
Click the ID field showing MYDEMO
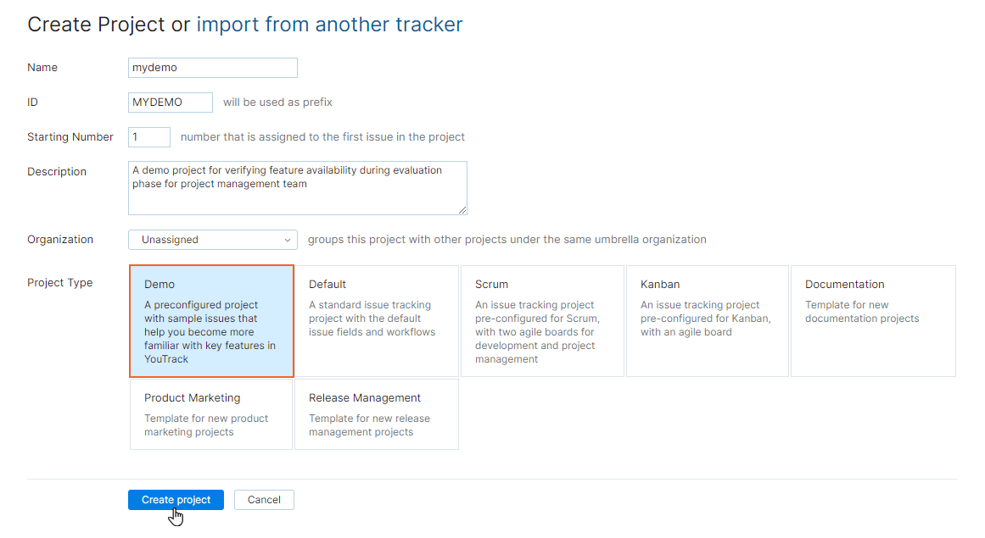click(170, 102)
